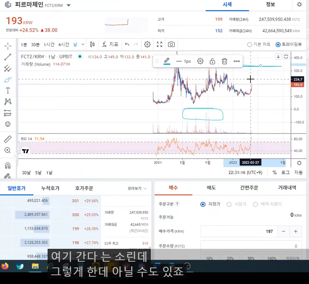
Task: Switch to the 정보 tab
Action: click(270, 5)
